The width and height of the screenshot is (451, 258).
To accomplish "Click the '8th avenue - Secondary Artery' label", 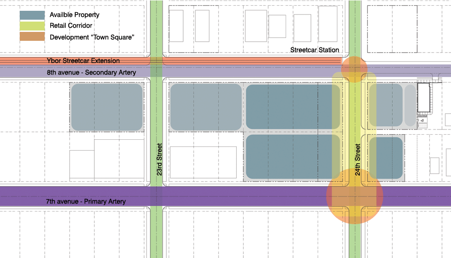I will [x=92, y=72].
